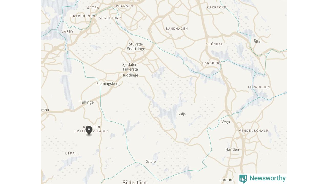
Task: Select the Handen town label
Action: [232, 149]
